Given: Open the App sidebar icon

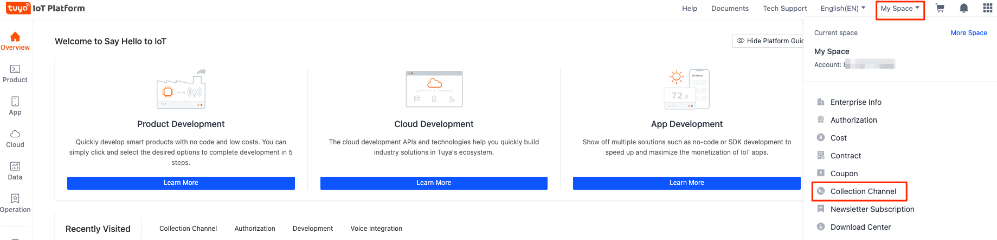Looking at the screenshot, I should pos(15,102).
